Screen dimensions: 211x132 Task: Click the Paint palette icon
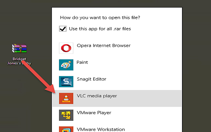click(x=66, y=65)
